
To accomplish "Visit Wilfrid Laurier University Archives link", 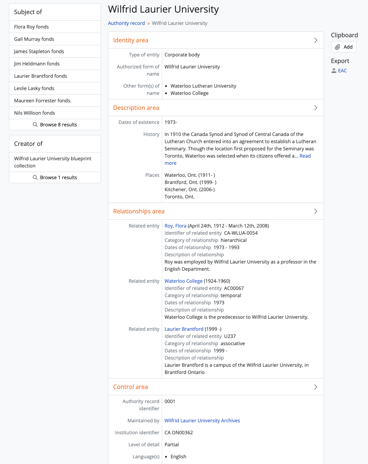I will [x=202, y=420].
